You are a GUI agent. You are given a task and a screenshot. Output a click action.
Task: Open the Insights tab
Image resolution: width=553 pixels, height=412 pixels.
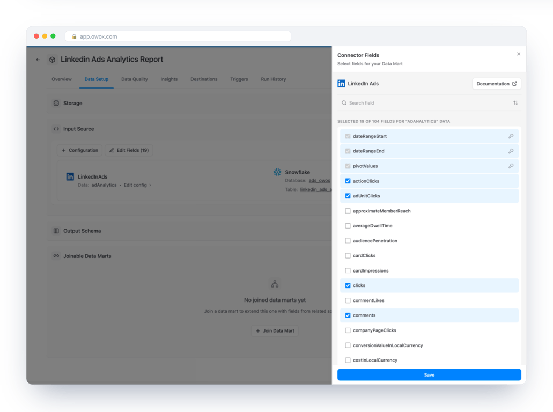(169, 79)
